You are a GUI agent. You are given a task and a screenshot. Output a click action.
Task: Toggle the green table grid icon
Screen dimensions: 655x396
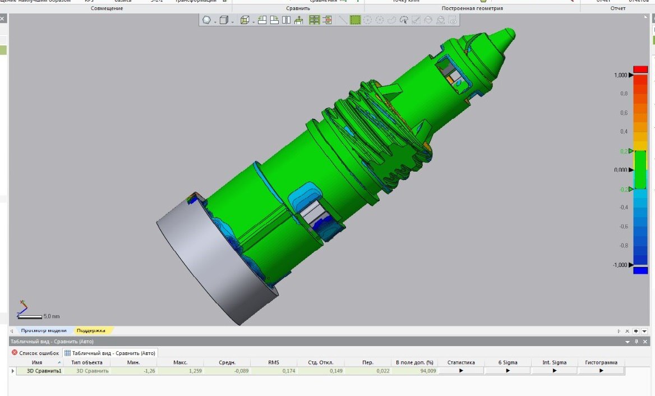point(314,20)
